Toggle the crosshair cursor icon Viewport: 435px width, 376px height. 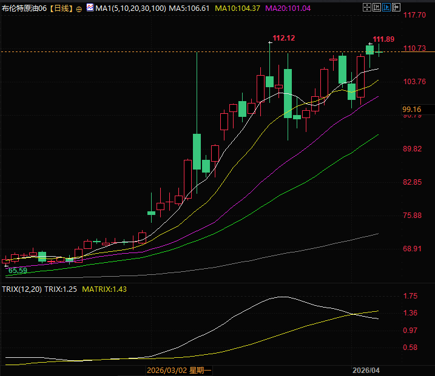pyautogui.click(x=366, y=8)
